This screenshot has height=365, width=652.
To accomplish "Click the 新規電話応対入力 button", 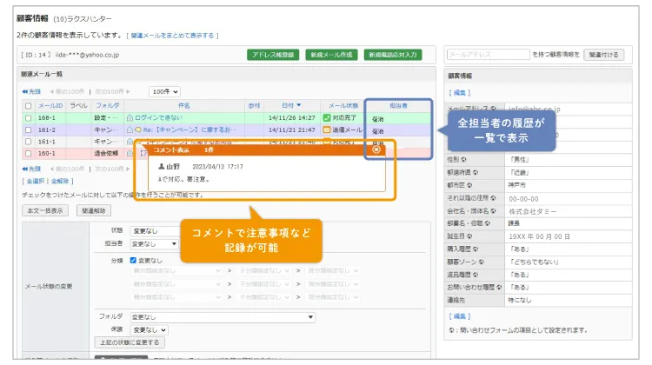I will 393,55.
